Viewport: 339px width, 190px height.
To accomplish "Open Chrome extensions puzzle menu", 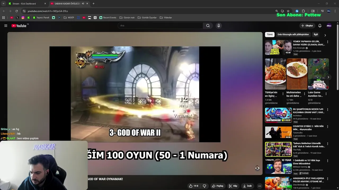I will click(304, 11).
